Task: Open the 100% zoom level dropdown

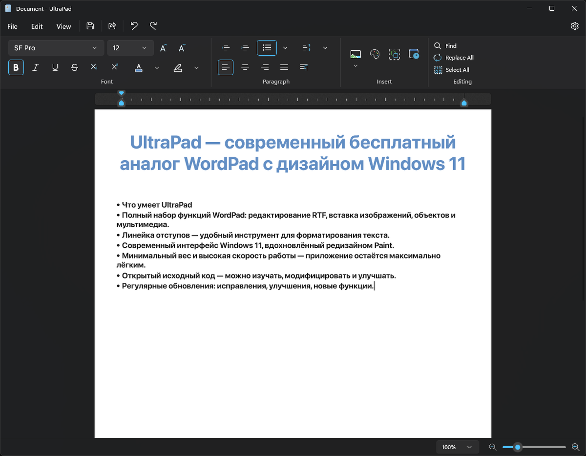Action: click(457, 447)
